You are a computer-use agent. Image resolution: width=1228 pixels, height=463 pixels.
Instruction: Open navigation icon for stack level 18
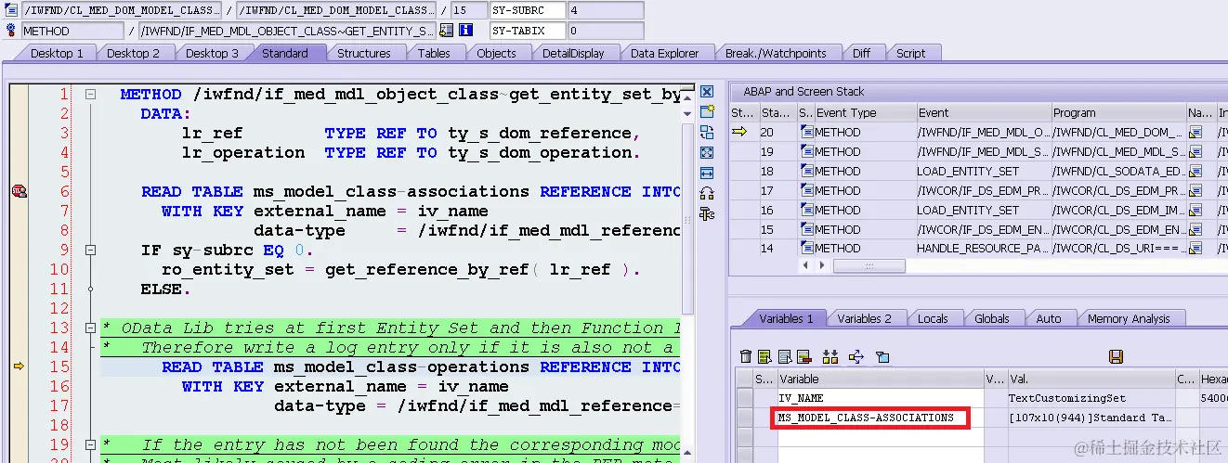pos(1195,171)
